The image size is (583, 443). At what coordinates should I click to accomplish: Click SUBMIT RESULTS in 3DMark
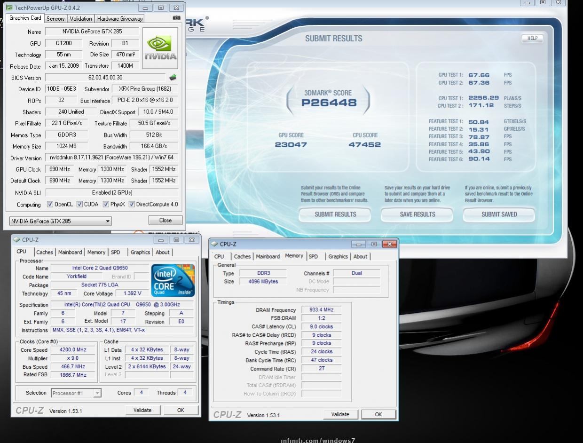[335, 214]
